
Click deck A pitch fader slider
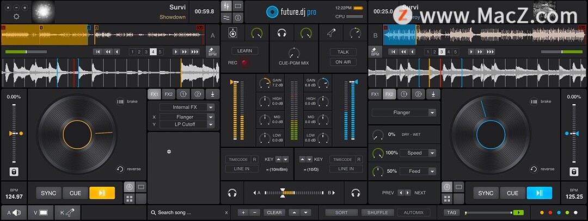pyautogui.click(x=15, y=134)
